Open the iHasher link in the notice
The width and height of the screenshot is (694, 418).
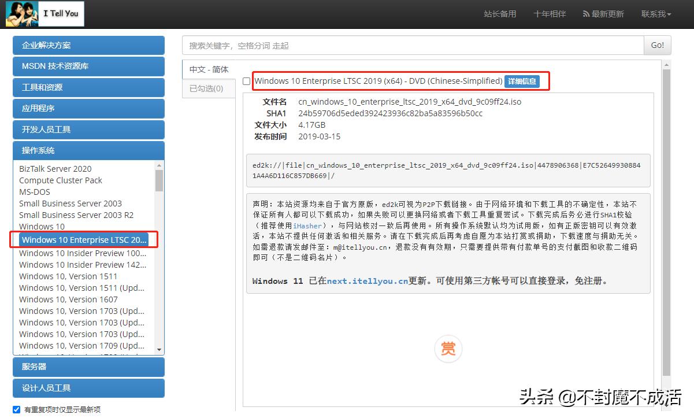(307, 226)
